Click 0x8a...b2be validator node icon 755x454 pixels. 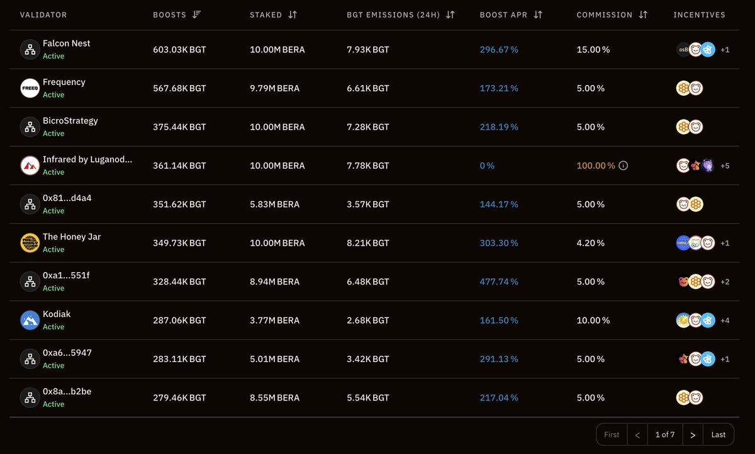[x=30, y=397]
